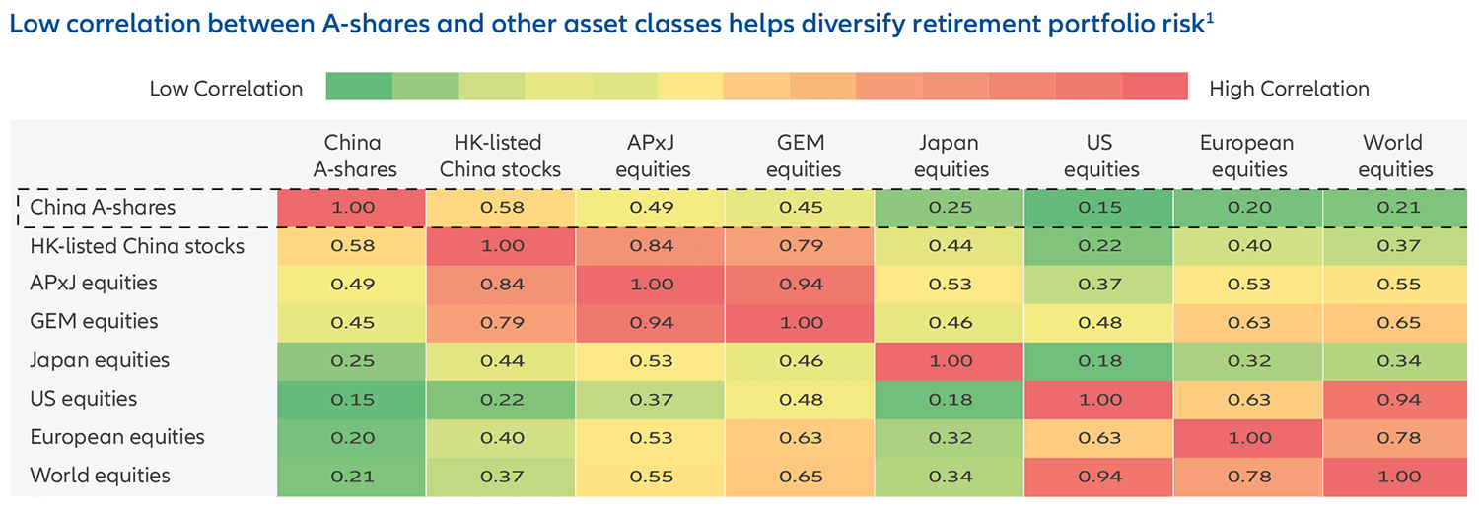Select the "Japan equities" column header
The image size is (1479, 510).
(x=950, y=156)
